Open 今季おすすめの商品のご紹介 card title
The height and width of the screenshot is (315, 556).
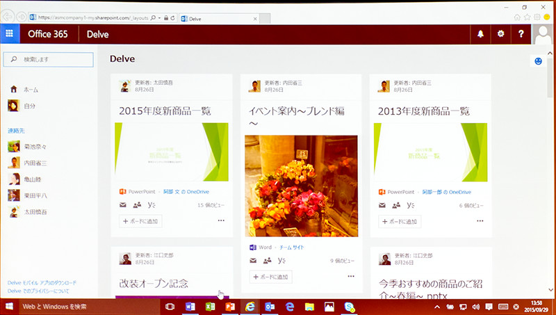click(430, 289)
